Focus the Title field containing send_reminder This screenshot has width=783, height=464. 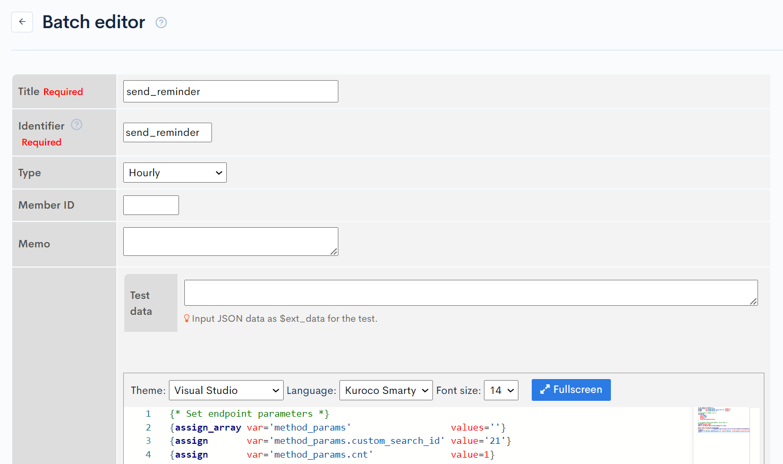pos(231,91)
